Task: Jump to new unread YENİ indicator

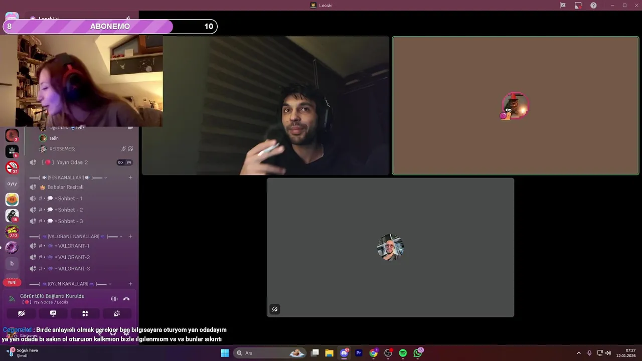Action: click(12, 282)
